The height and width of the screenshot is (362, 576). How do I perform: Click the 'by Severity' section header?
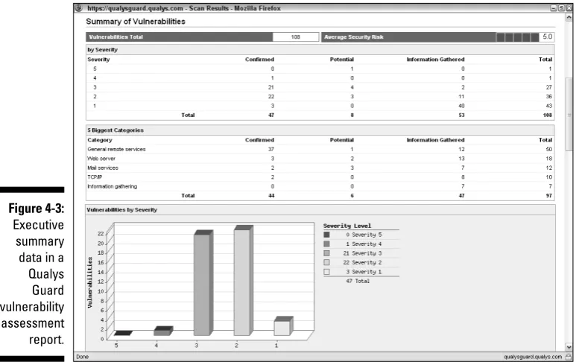(102, 50)
